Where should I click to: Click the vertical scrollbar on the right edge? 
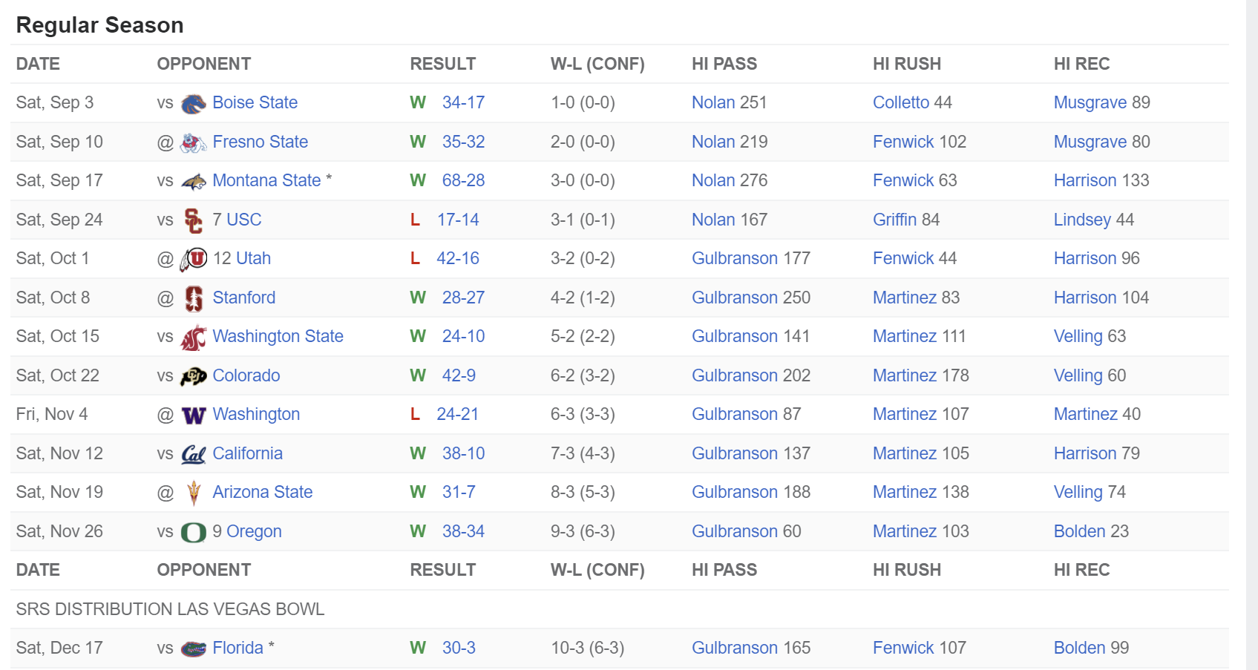click(1252, 334)
